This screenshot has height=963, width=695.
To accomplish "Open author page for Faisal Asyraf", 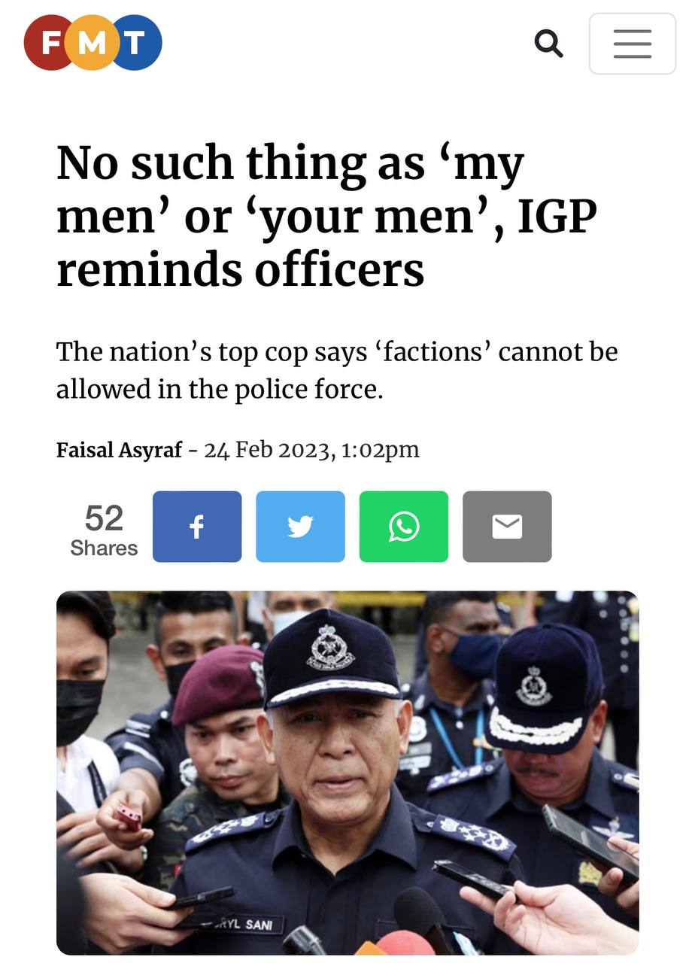I will click(x=119, y=450).
